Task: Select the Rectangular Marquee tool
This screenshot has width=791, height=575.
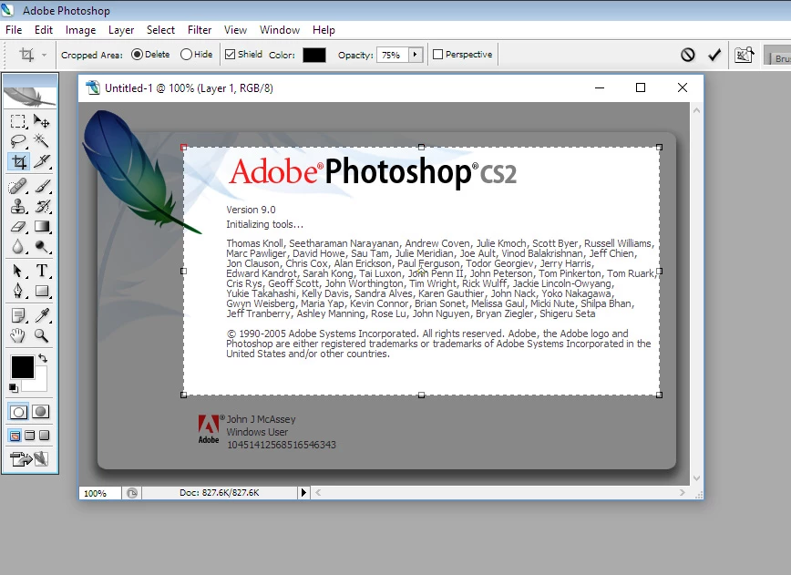Action: 18,121
